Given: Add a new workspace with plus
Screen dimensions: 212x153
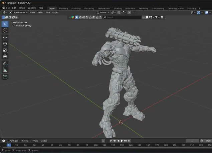Looking at the screenshot, I should 199,8.
